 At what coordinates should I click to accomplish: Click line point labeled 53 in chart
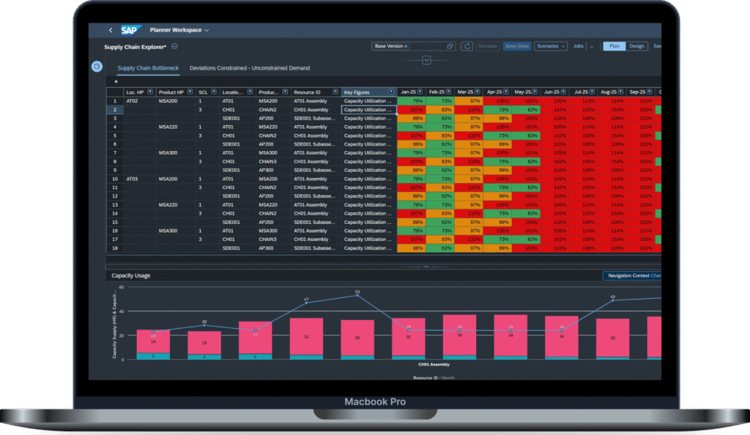pos(357,295)
